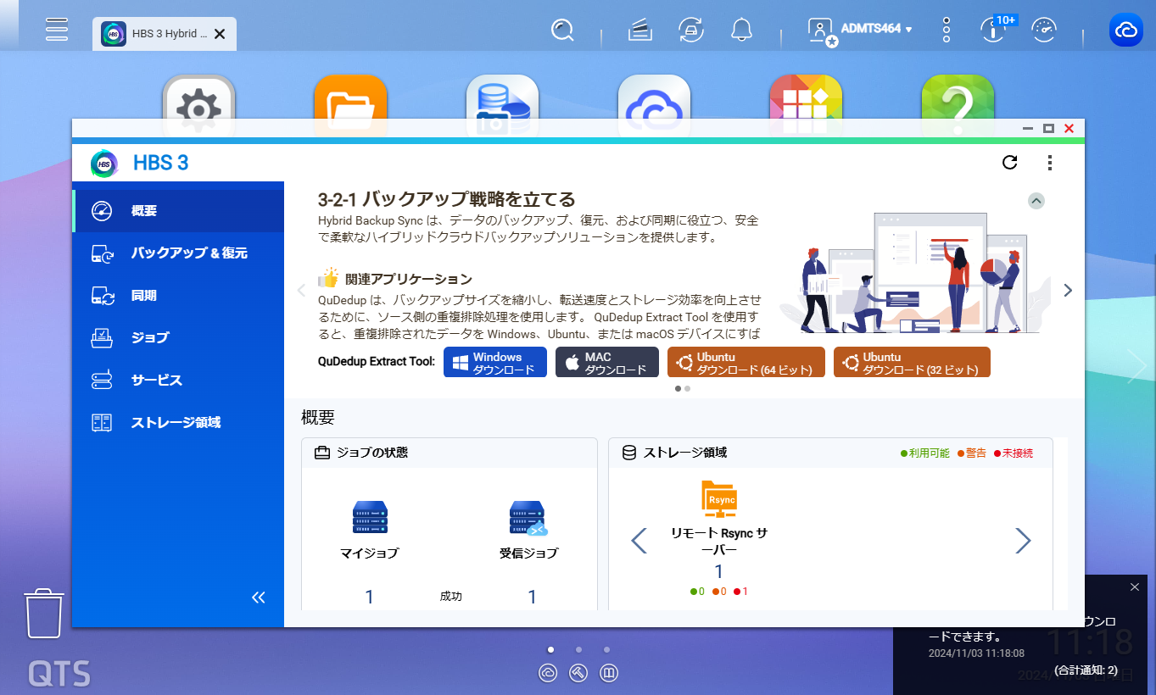Click the 受信ジョブ server icon
Image resolution: width=1156 pixels, height=695 pixels.
[x=528, y=518]
